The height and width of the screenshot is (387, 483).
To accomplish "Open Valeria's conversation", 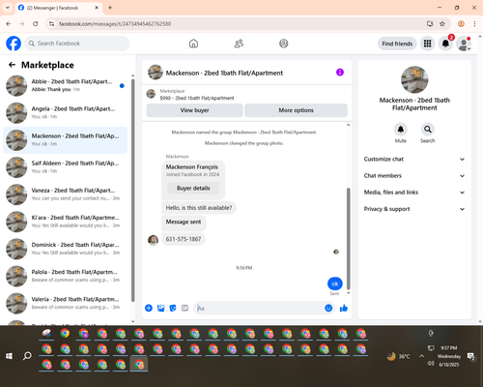I will [65, 304].
